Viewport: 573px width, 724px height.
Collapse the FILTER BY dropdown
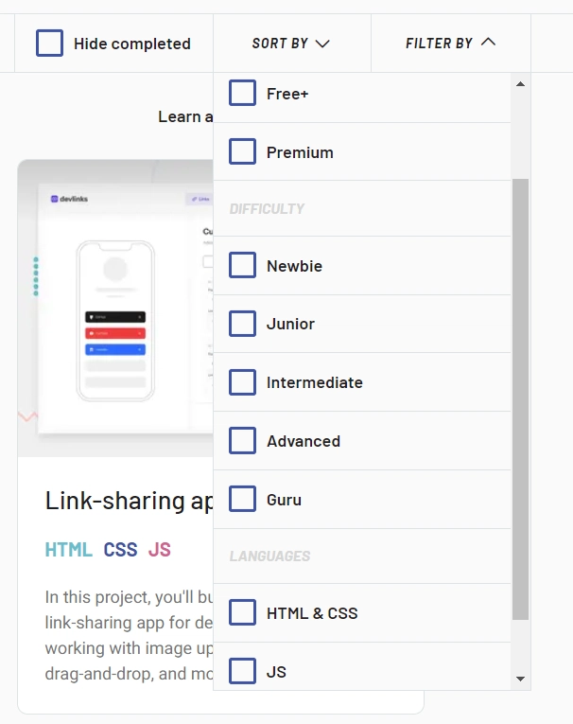(x=451, y=44)
